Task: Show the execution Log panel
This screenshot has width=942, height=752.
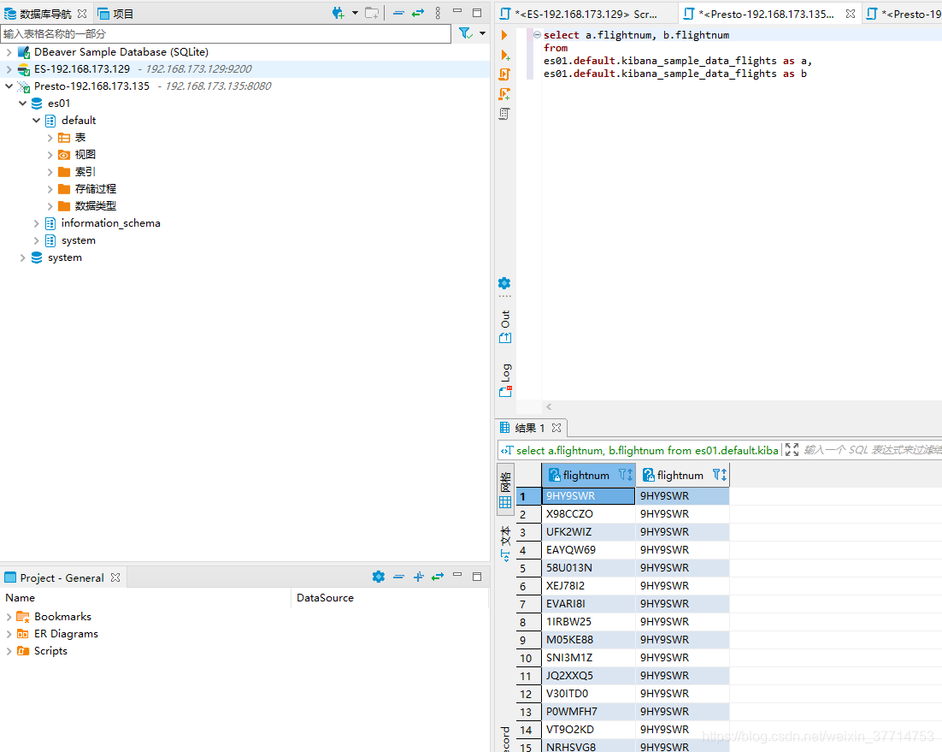Action: pyautogui.click(x=505, y=380)
